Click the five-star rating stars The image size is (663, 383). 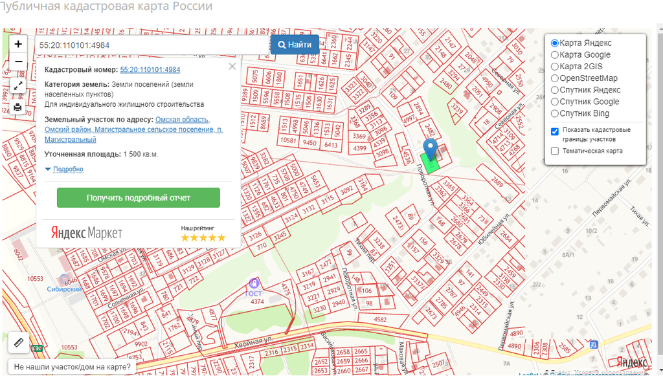tap(203, 238)
